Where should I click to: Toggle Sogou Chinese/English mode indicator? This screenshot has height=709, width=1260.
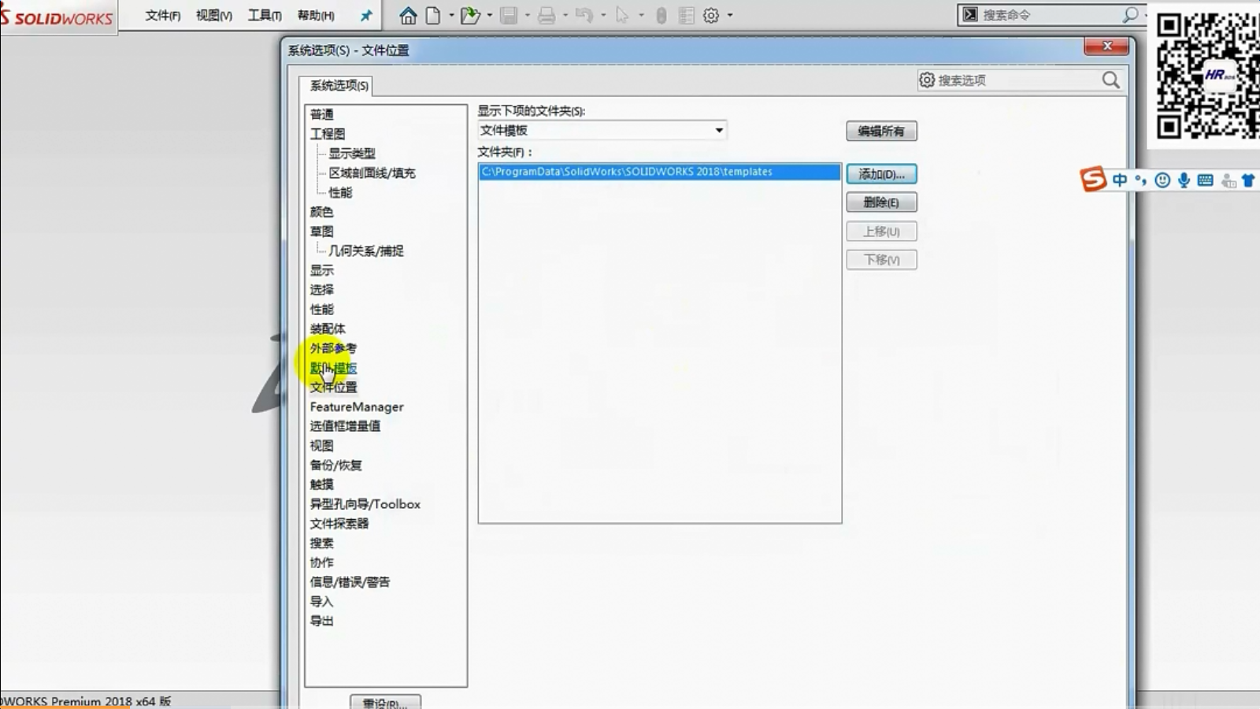pyautogui.click(x=1120, y=180)
